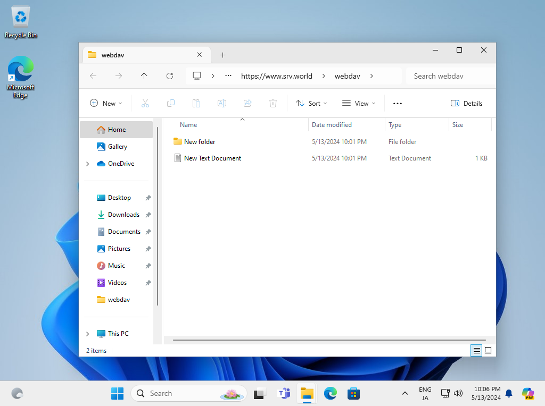This screenshot has height=406, width=545.
Task: Open the New item button menu
Action: (x=106, y=104)
